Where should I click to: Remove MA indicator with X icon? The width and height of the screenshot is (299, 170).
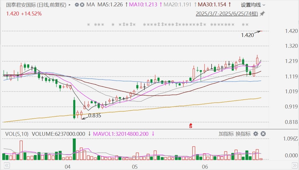click(82, 5)
